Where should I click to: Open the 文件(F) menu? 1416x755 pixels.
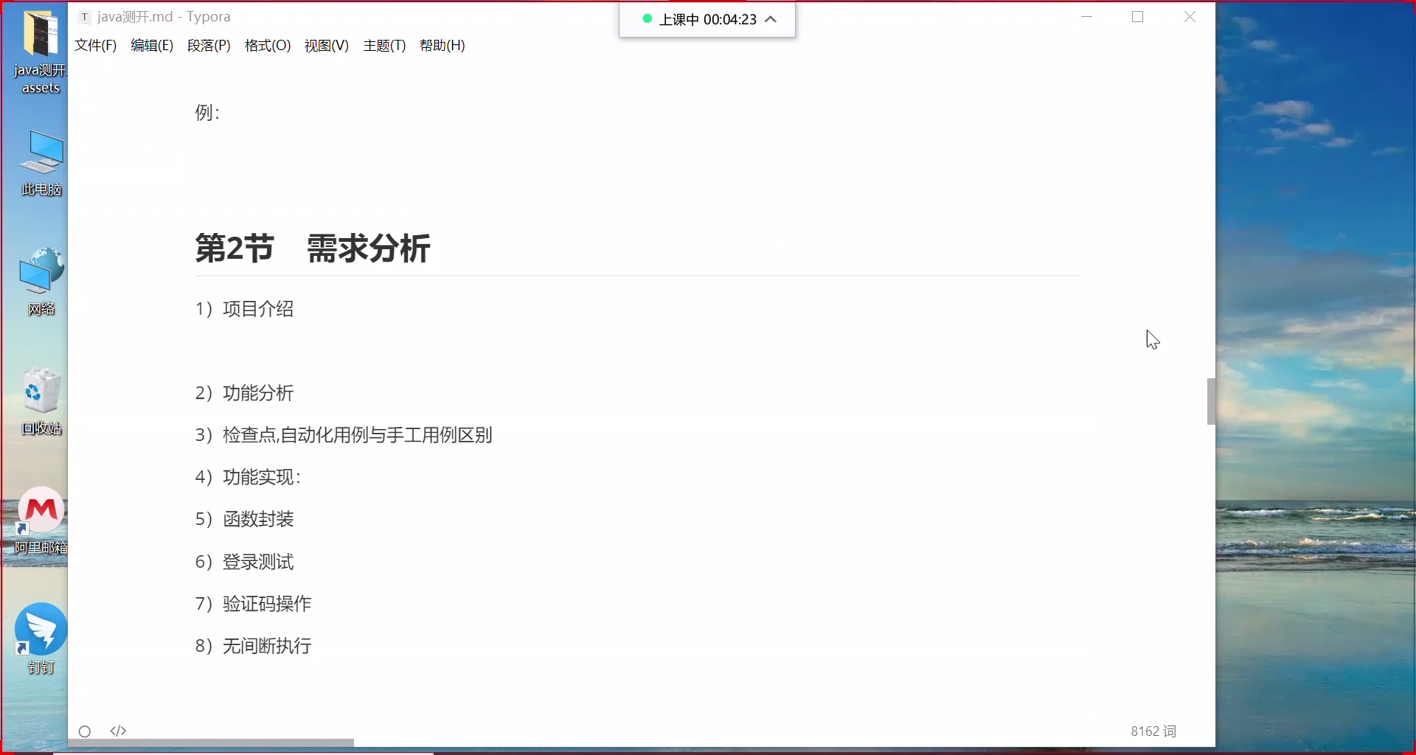coord(94,45)
